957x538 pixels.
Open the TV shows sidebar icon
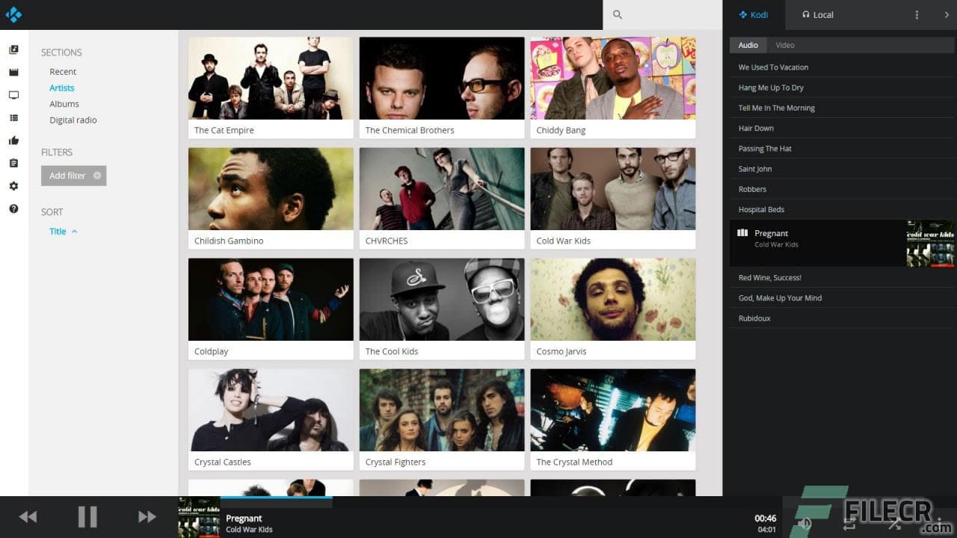(x=13, y=95)
